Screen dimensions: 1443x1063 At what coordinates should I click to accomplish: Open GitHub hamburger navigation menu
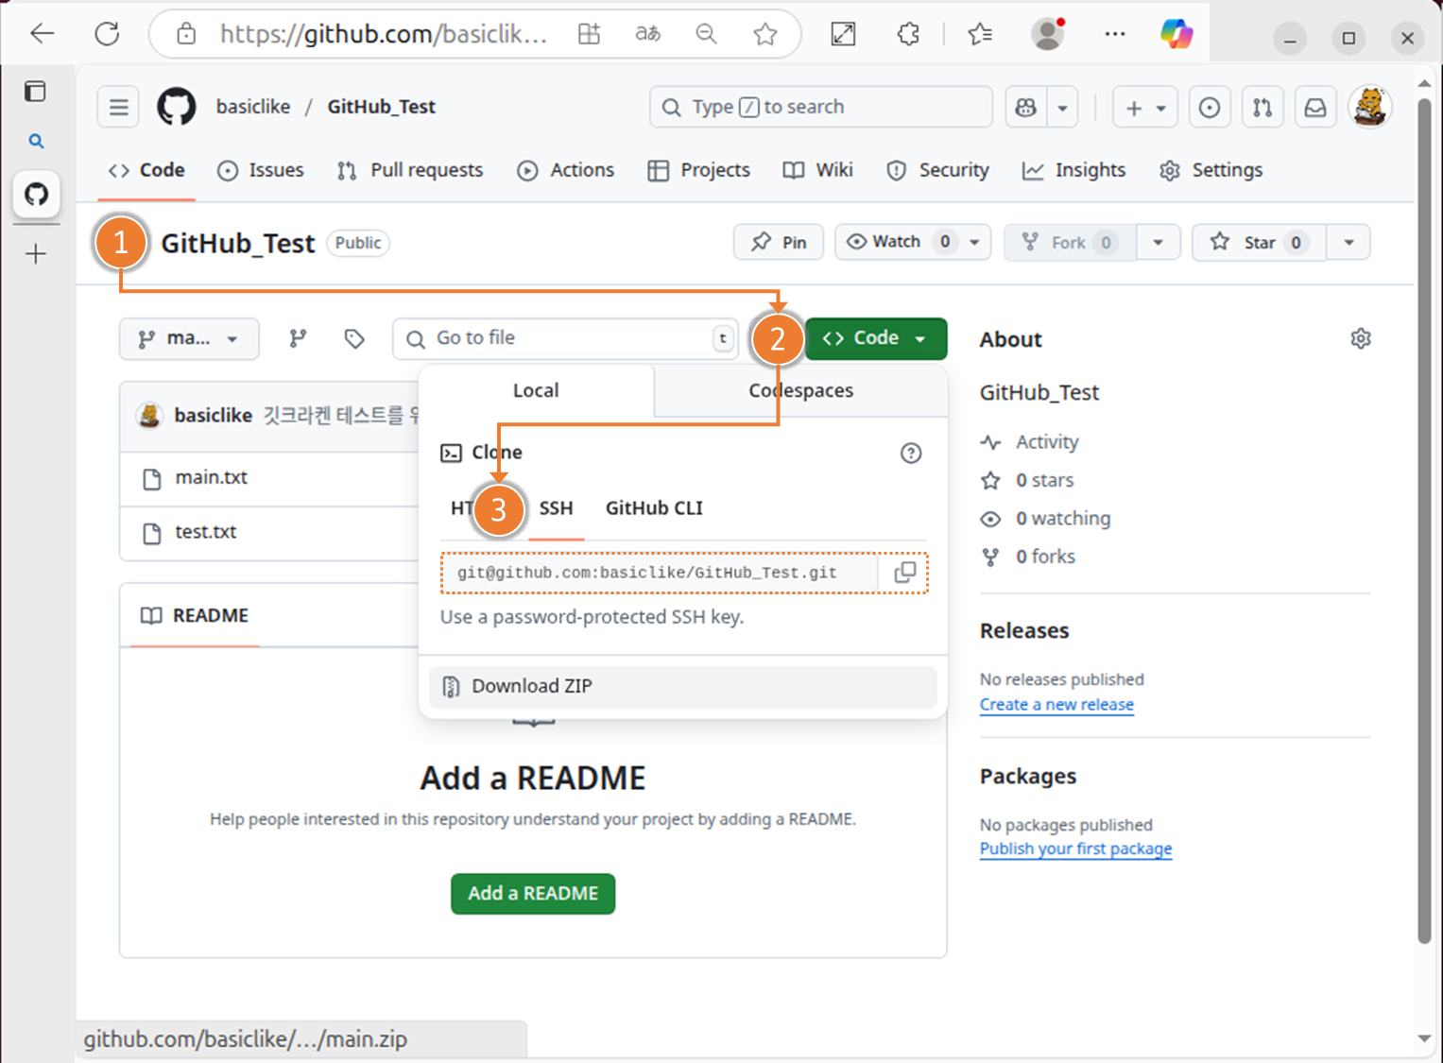pyautogui.click(x=118, y=107)
